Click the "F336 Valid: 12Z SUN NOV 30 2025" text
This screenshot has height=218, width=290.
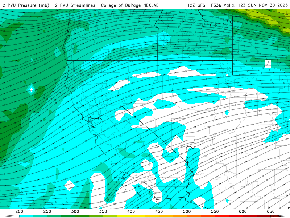click(249, 5)
